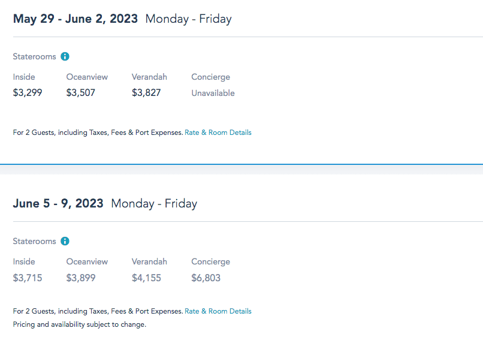Select the $6,803 Concierge stateroom price
The height and width of the screenshot is (343, 483).
pos(206,278)
